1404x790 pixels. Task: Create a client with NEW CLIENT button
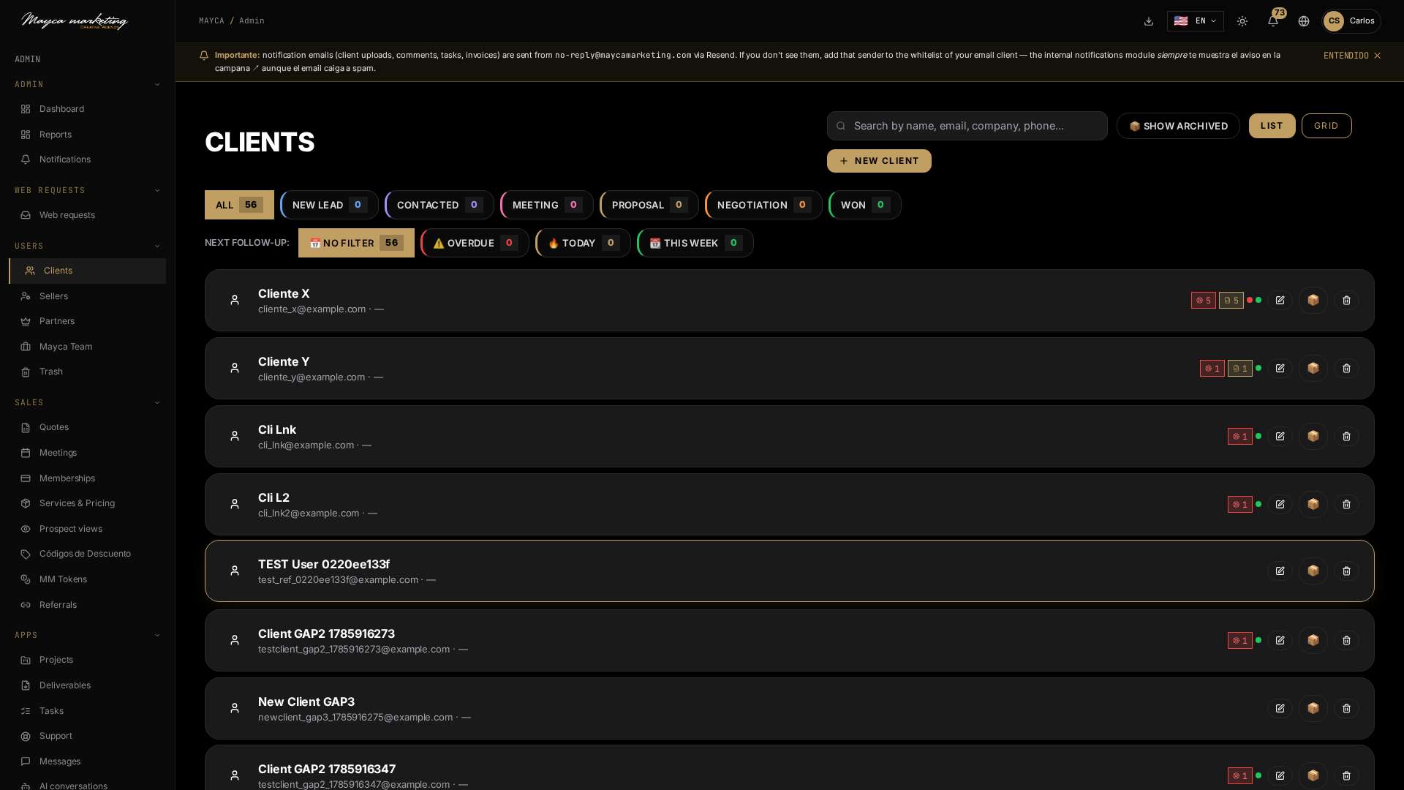879,161
